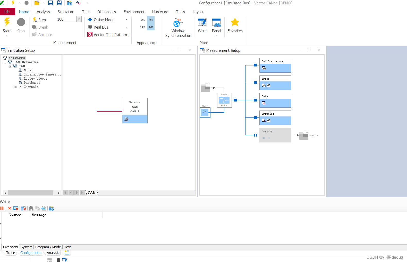
Task: Click the quick-access stop circle in title bar
Action: tap(27, 3)
